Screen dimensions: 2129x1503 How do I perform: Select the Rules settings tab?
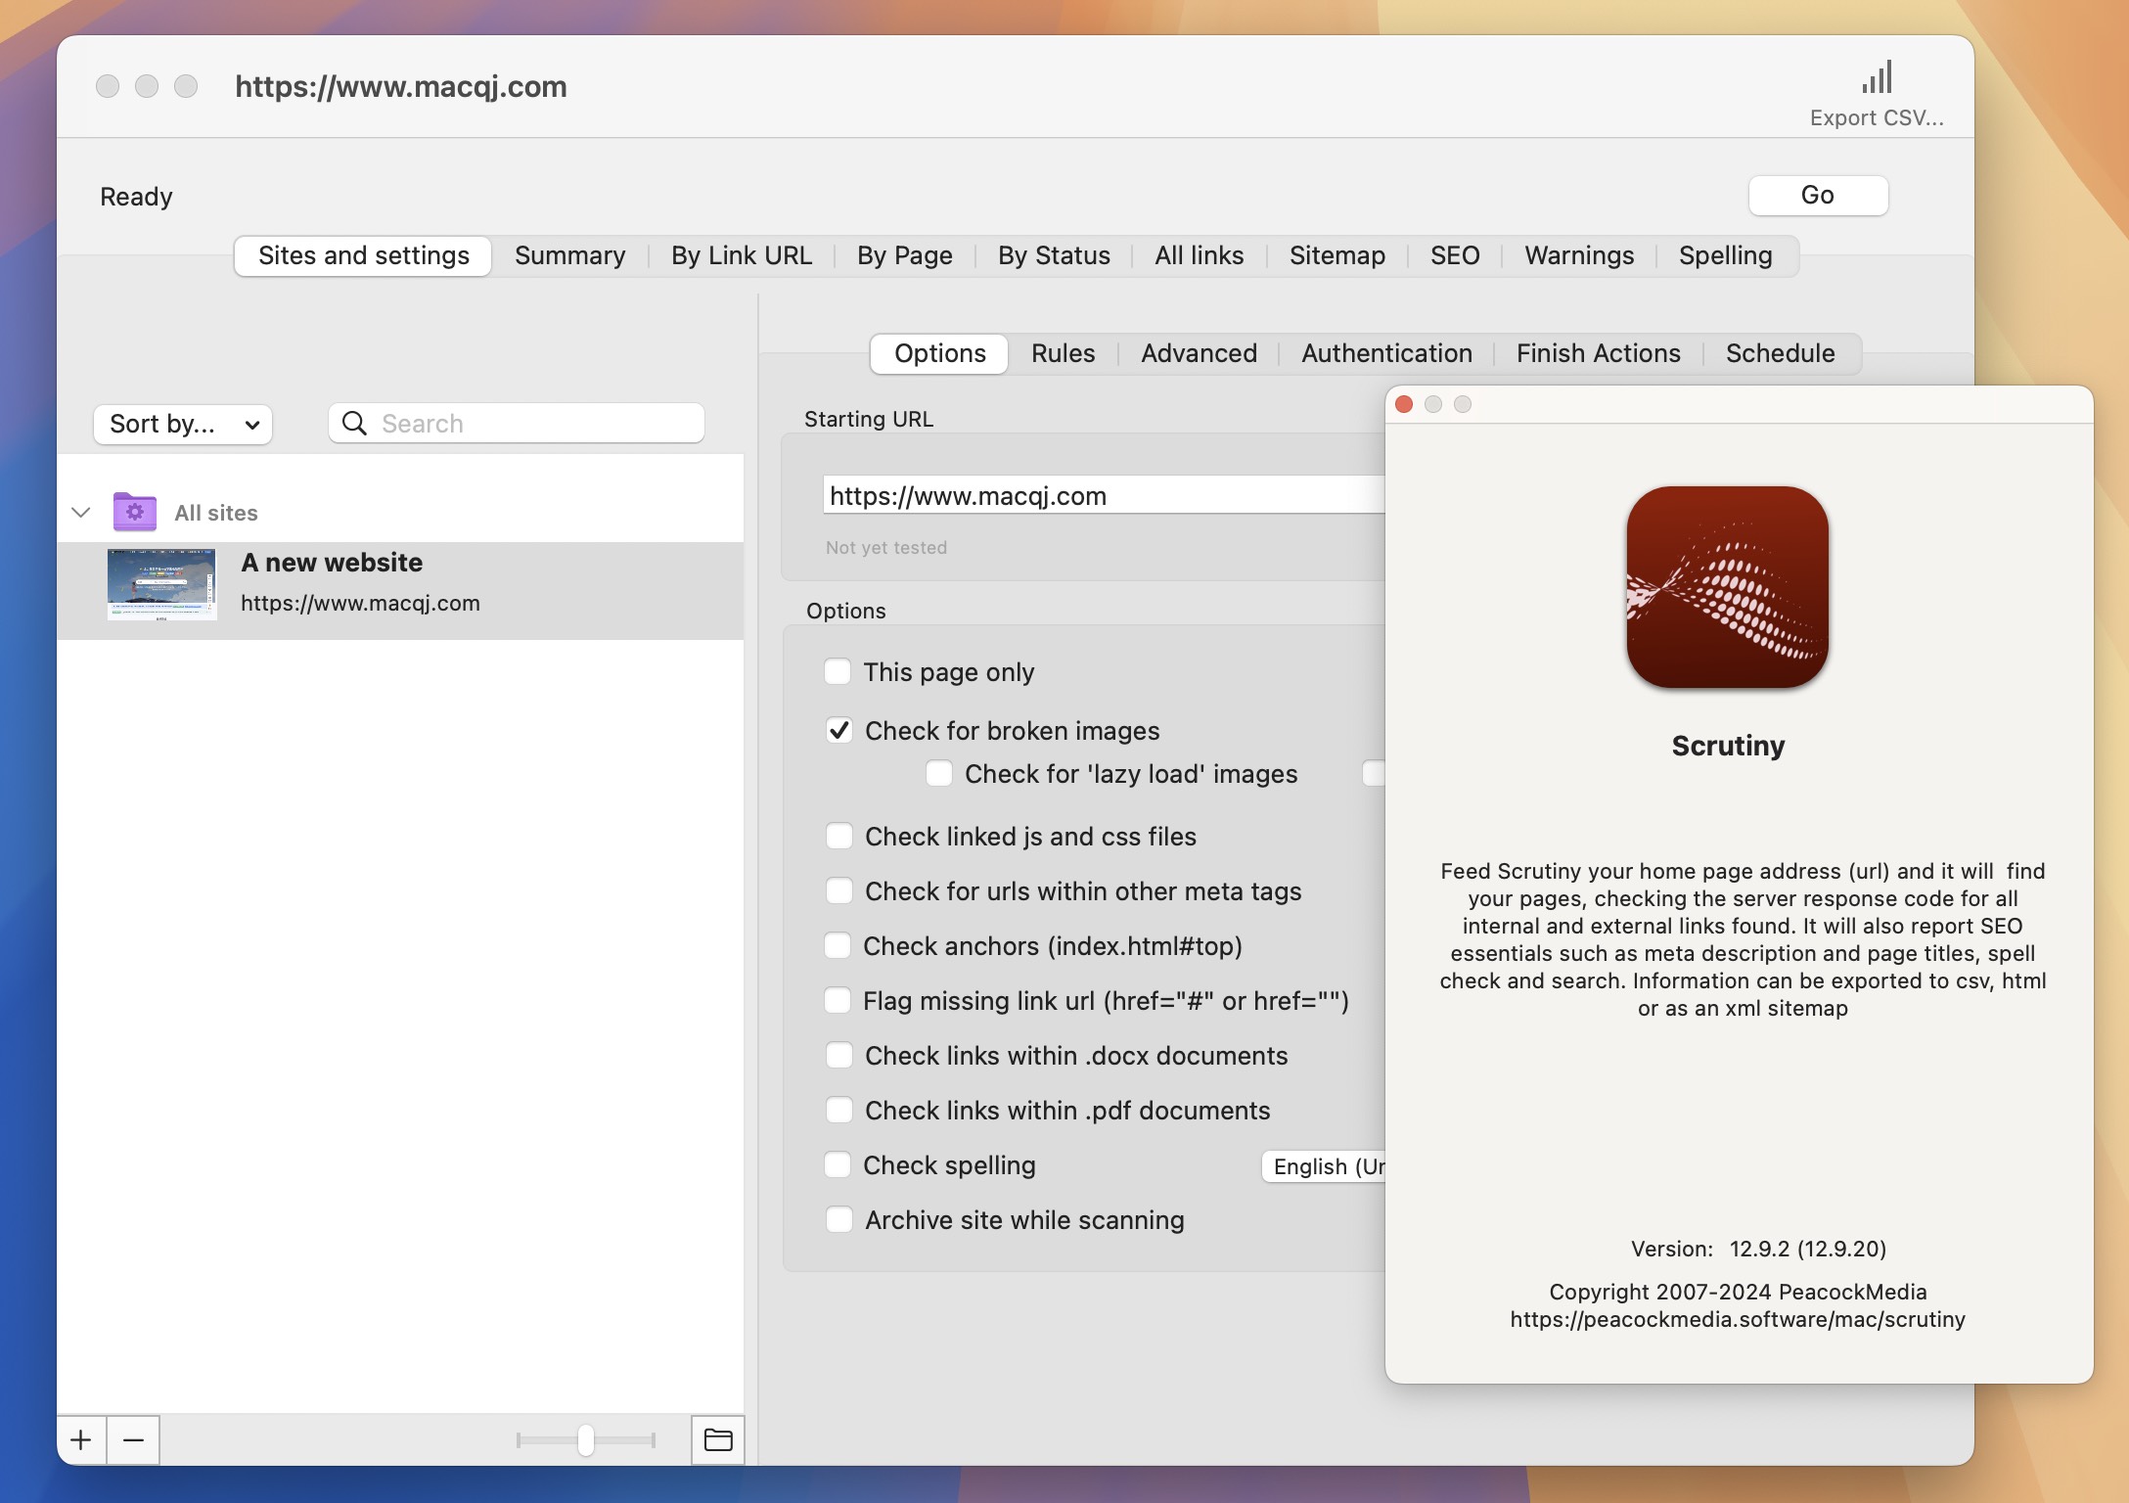(x=1063, y=353)
